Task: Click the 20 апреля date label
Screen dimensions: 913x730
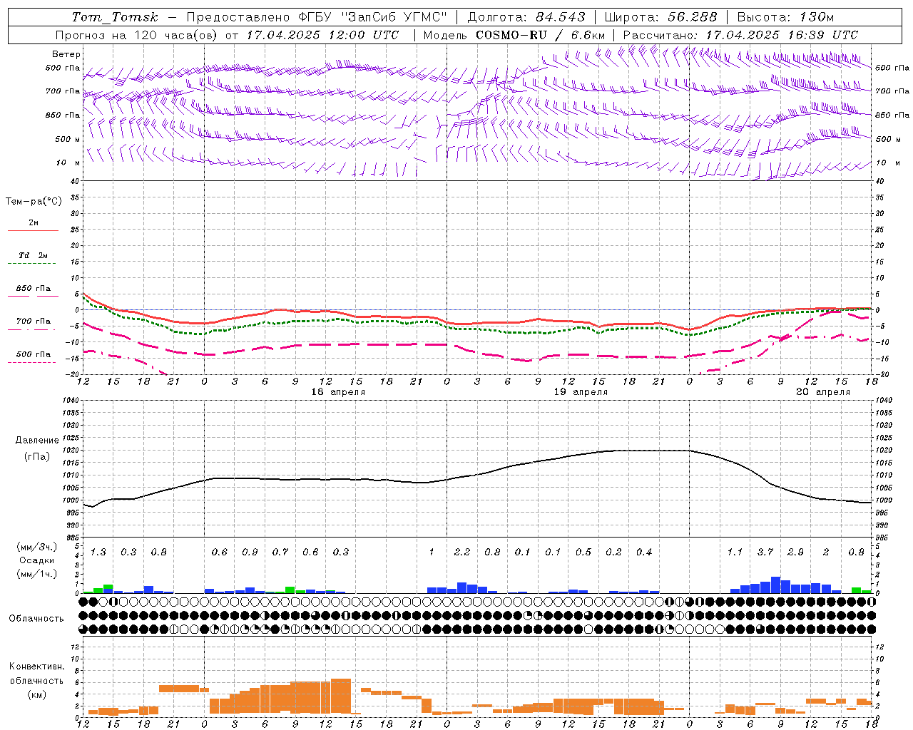Action: pos(823,392)
